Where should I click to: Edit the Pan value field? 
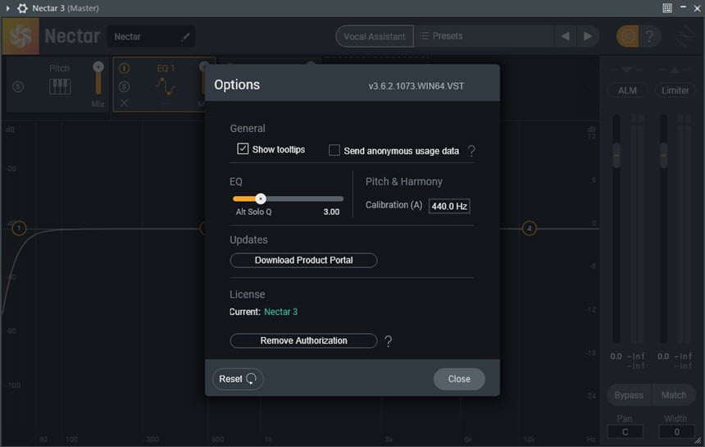tap(625, 431)
